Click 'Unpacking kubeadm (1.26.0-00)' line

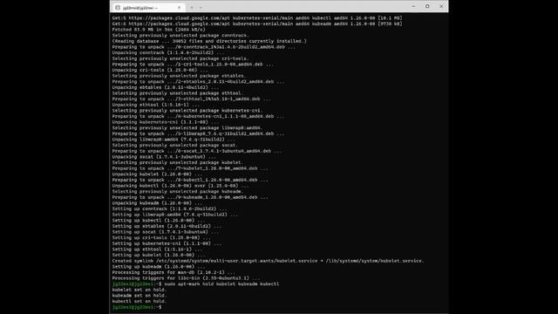click(x=157, y=203)
